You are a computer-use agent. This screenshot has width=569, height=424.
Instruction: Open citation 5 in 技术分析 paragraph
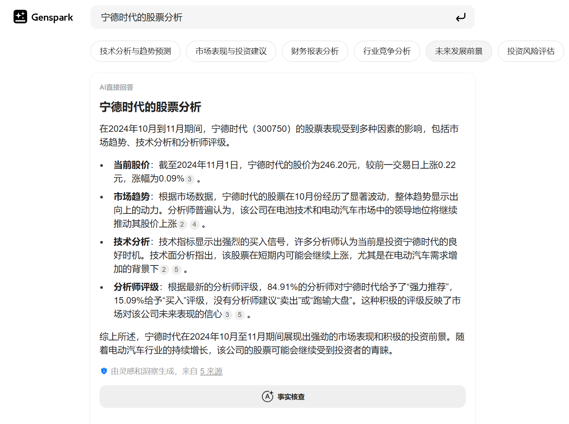pos(176,270)
